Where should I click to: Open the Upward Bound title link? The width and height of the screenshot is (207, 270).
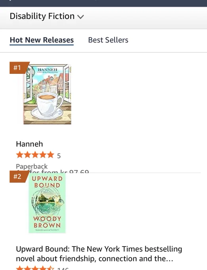tap(99, 254)
